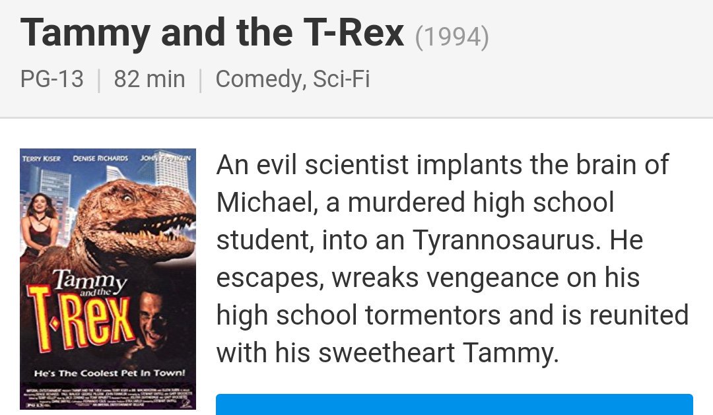Select the 1994 release year link
This screenshot has width=713, height=415.
(452, 37)
